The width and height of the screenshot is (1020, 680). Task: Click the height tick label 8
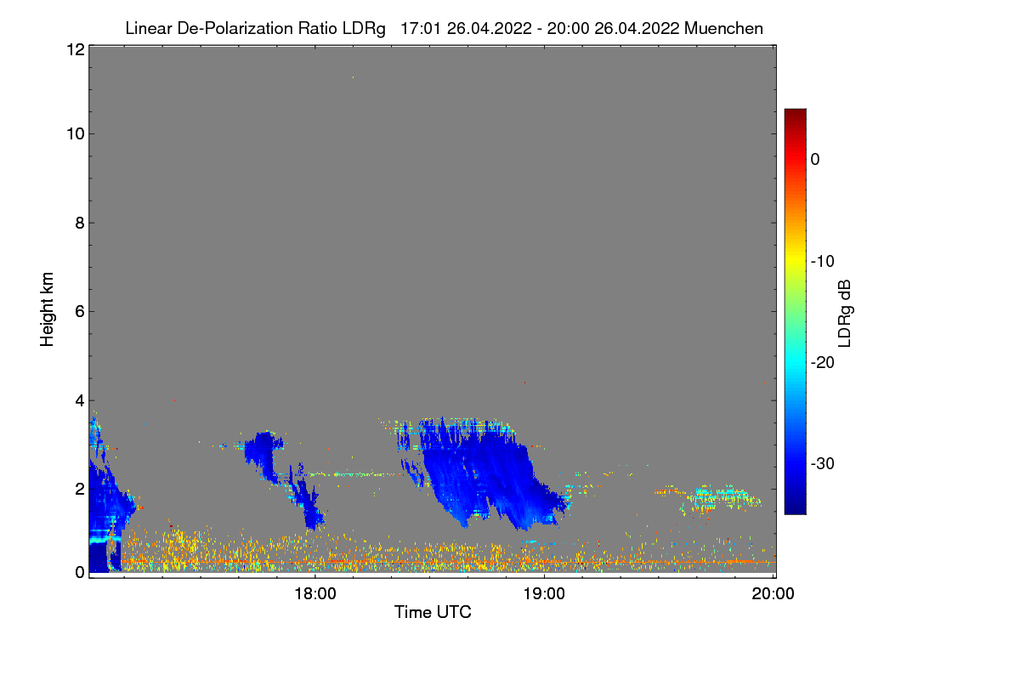coord(78,223)
